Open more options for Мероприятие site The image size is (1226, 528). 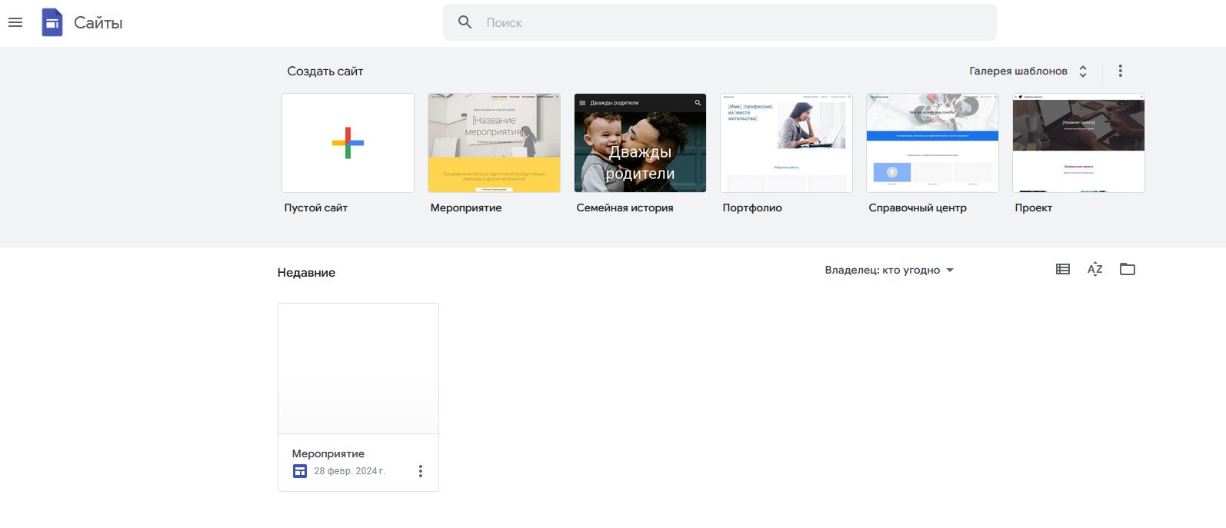(420, 471)
